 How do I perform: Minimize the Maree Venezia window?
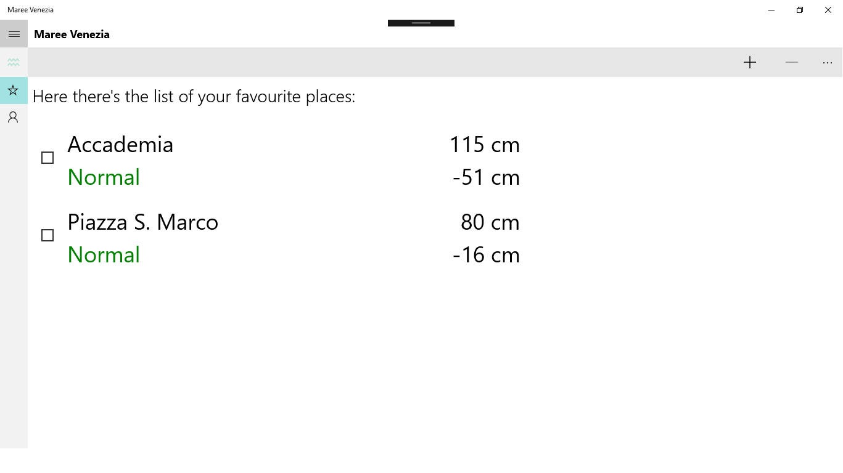pos(771,10)
